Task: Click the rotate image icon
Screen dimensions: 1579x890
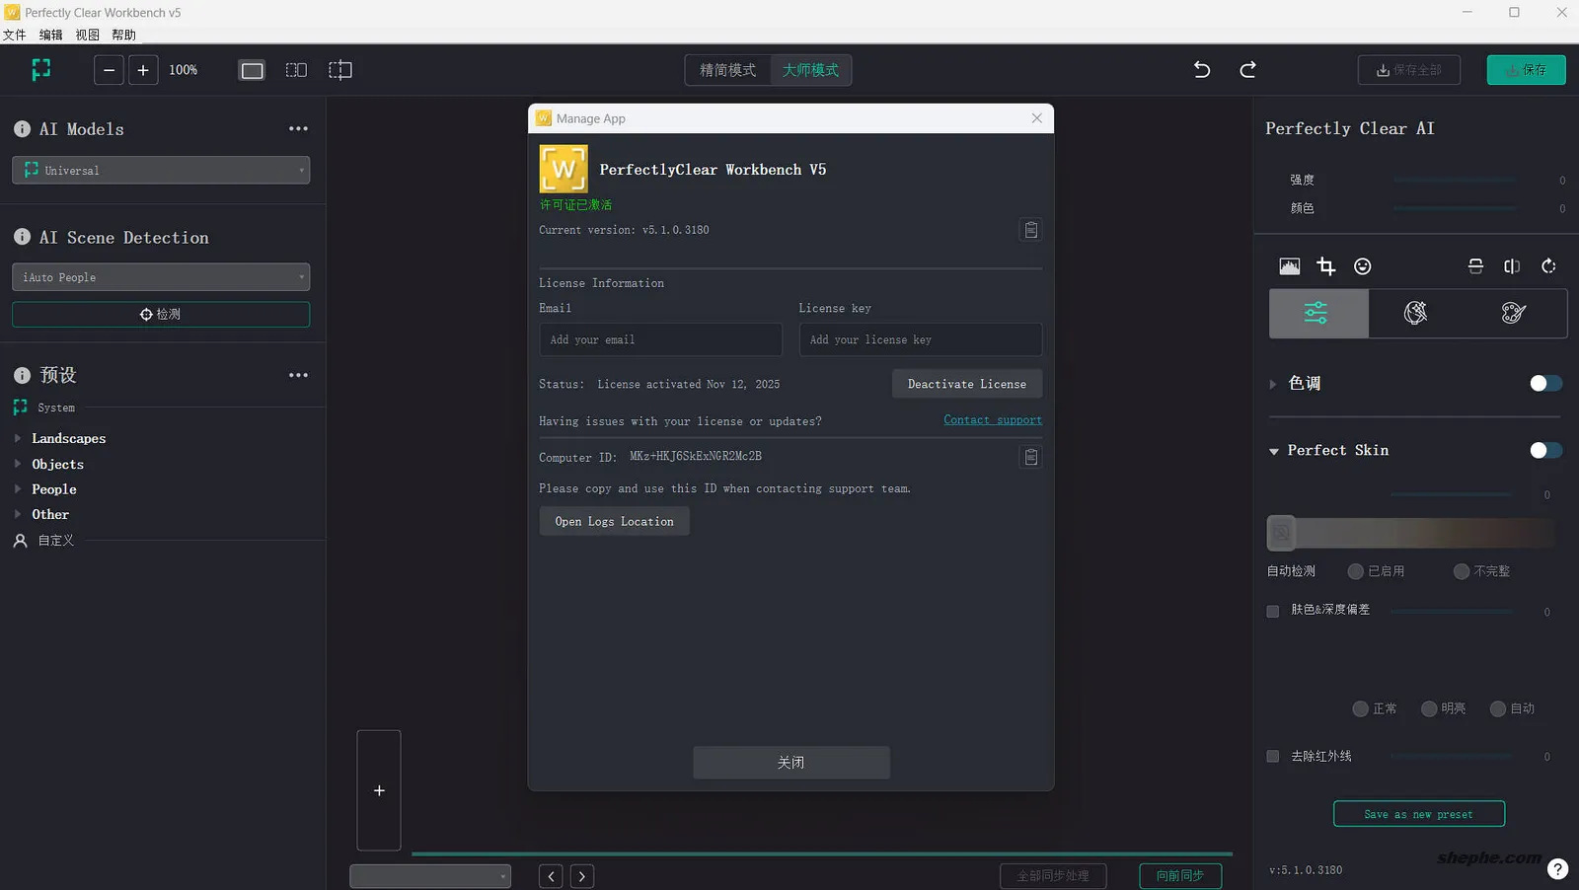Action: tap(1547, 265)
